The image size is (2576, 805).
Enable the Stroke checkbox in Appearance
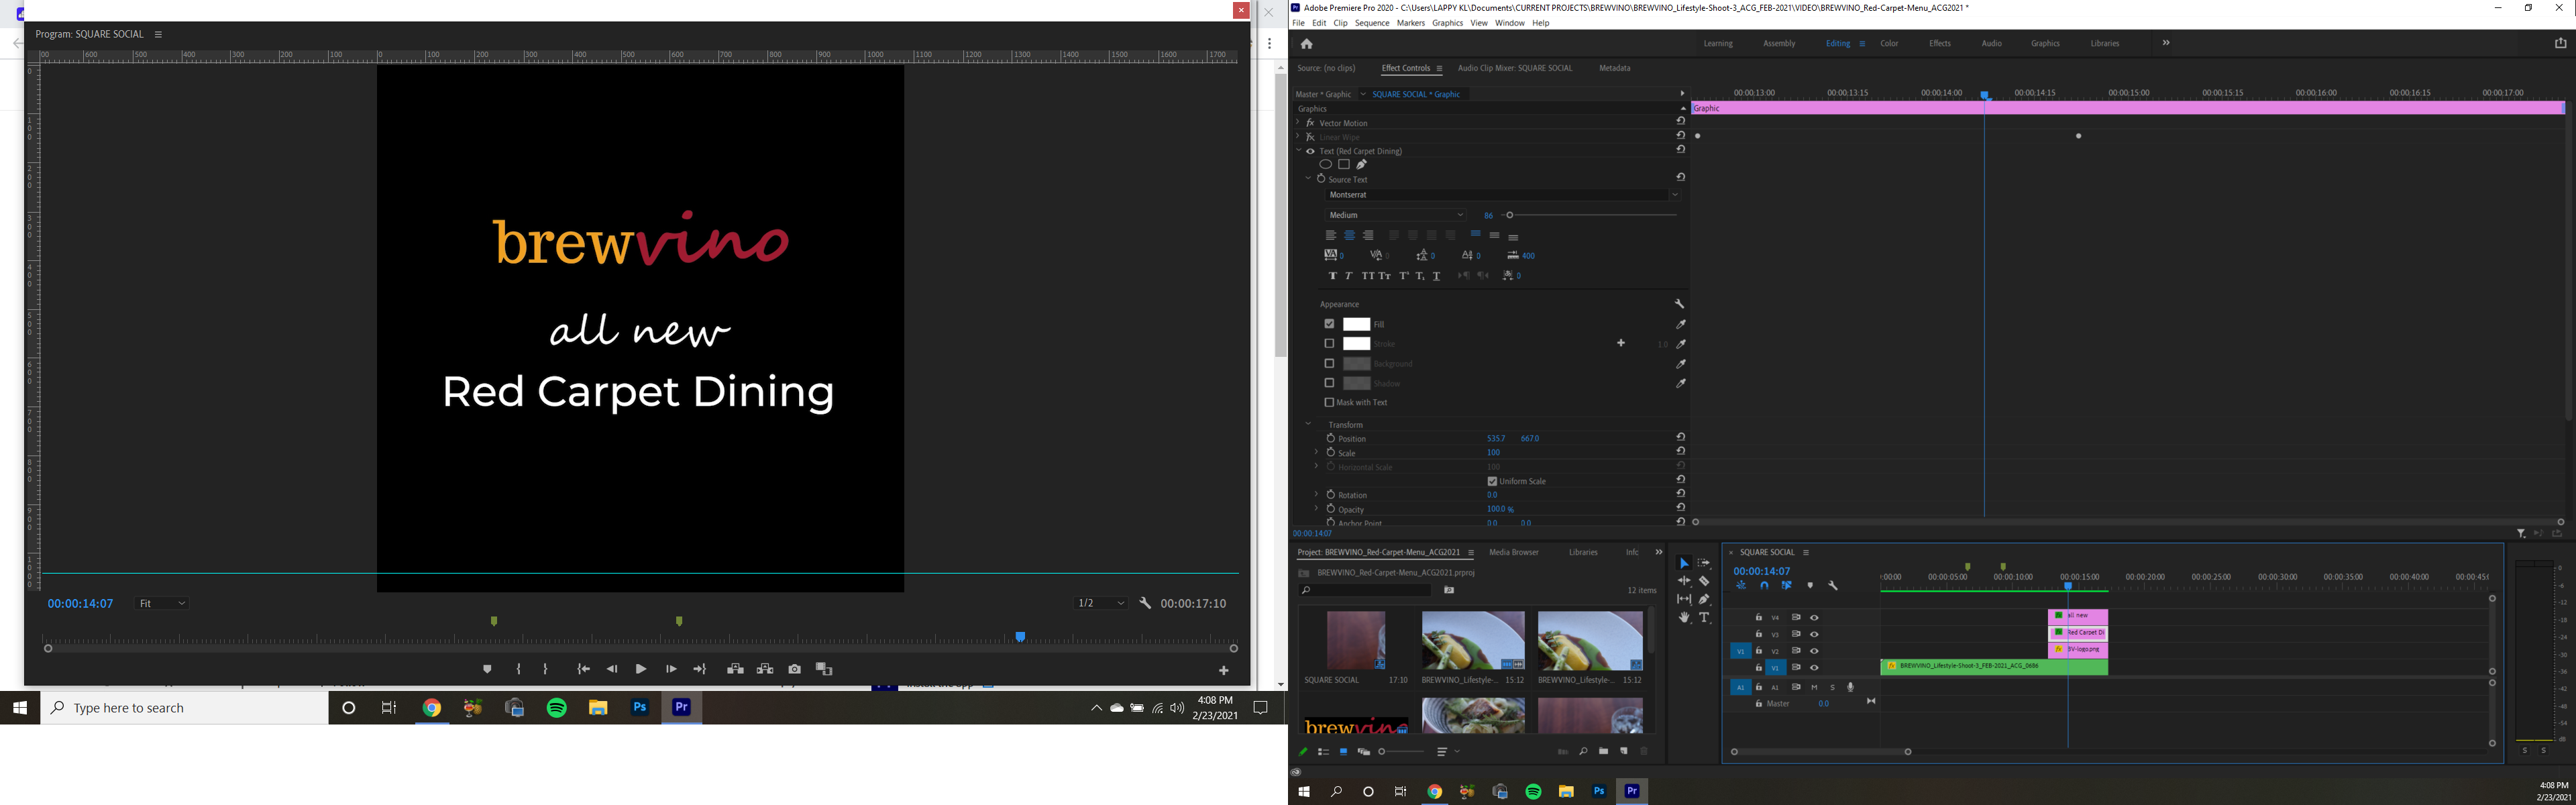point(1330,343)
